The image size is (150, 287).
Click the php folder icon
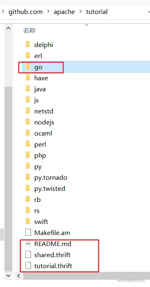point(28,155)
